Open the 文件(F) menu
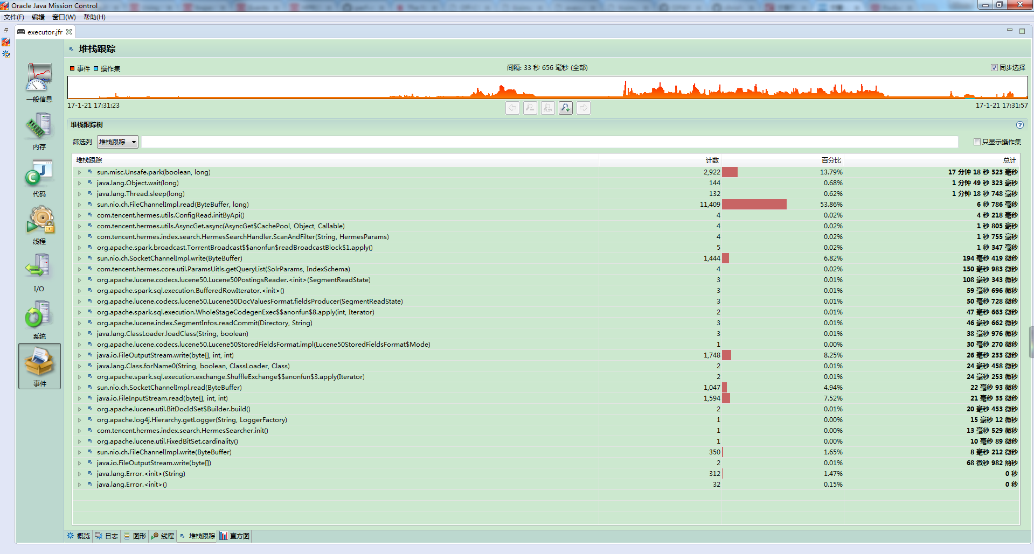Image resolution: width=1034 pixels, height=554 pixels. tap(14, 17)
